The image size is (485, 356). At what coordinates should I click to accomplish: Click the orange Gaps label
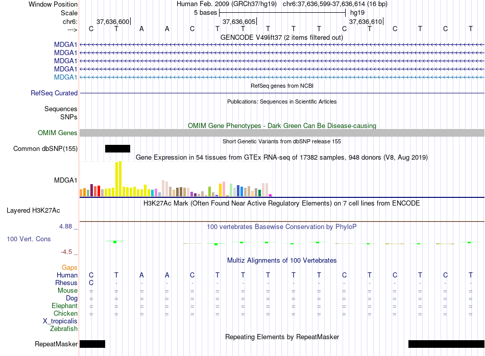(x=69, y=268)
